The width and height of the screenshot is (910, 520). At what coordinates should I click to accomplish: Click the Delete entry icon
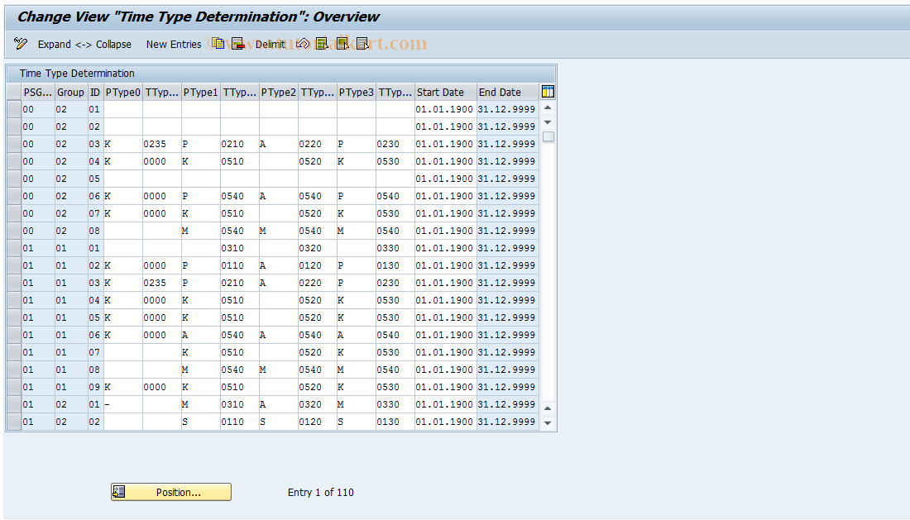(238, 44)
